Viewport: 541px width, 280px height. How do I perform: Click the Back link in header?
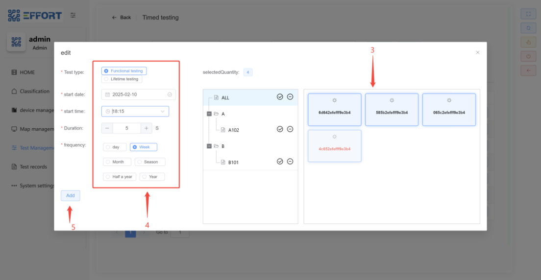click(122, 18)
